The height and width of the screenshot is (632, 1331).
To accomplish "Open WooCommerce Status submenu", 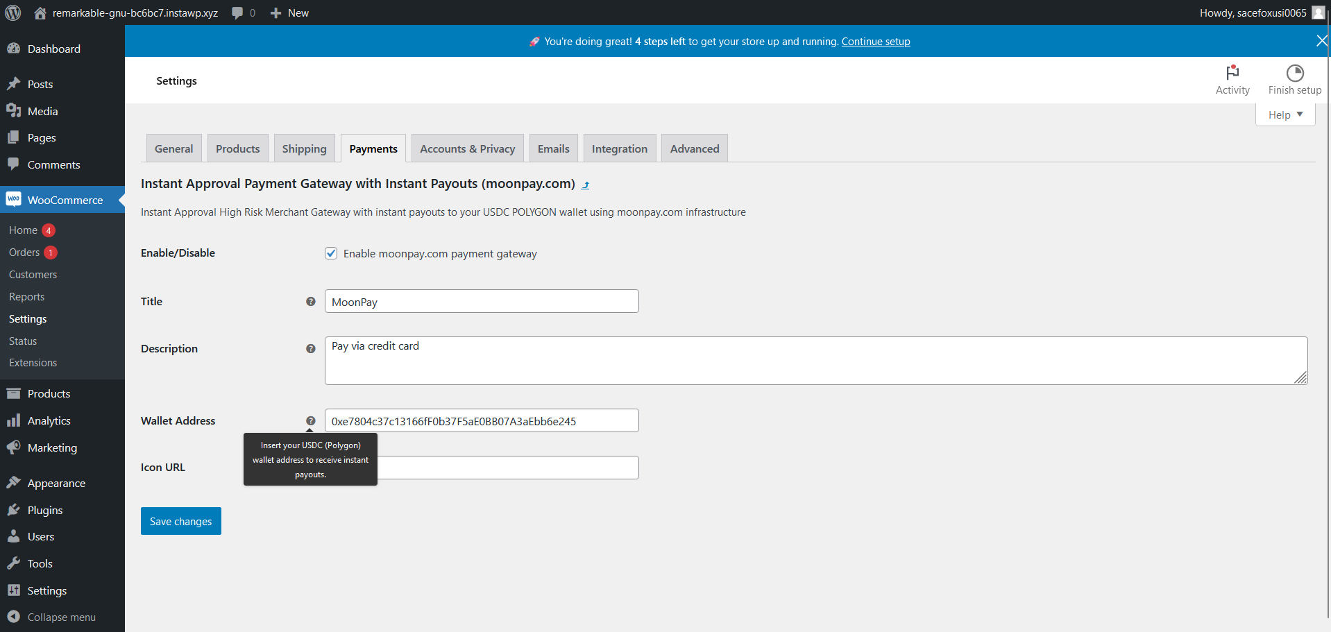I will pos(23,341).
